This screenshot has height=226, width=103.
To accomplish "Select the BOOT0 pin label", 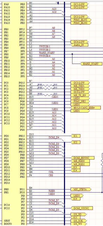I will pyautogui.click(x=8, y=224).
